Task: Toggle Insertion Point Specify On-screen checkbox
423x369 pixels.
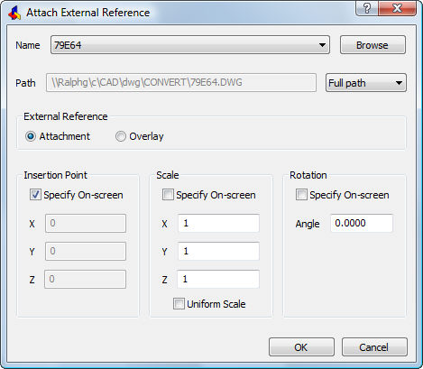Action: pos(35,195)
